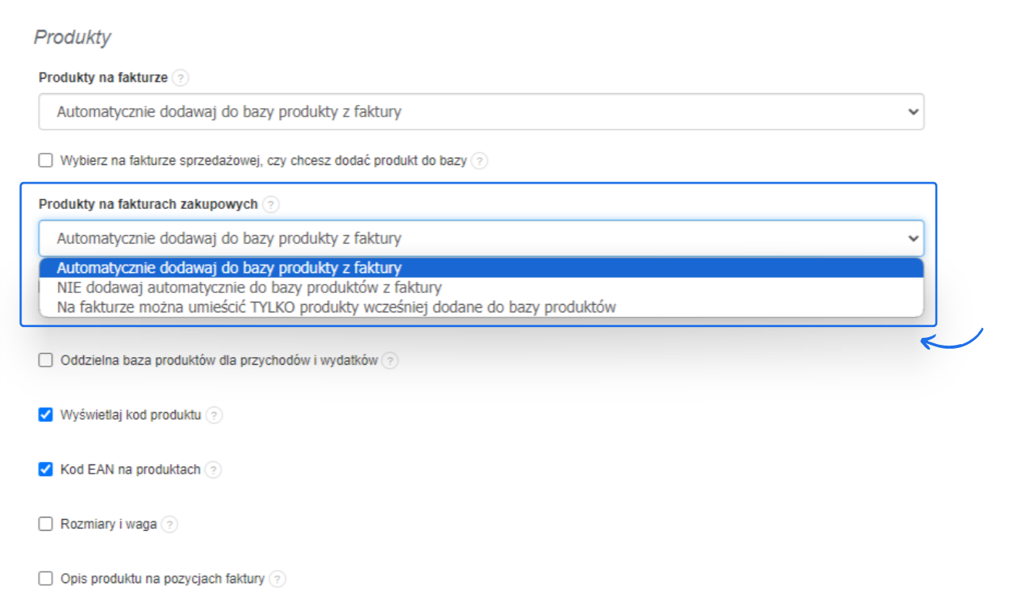Viewport: 1012px width, 604px height.
Task: Enable Wybierz na fakturze sprzedażowej checkbox
Action: (x=45, y=160)
